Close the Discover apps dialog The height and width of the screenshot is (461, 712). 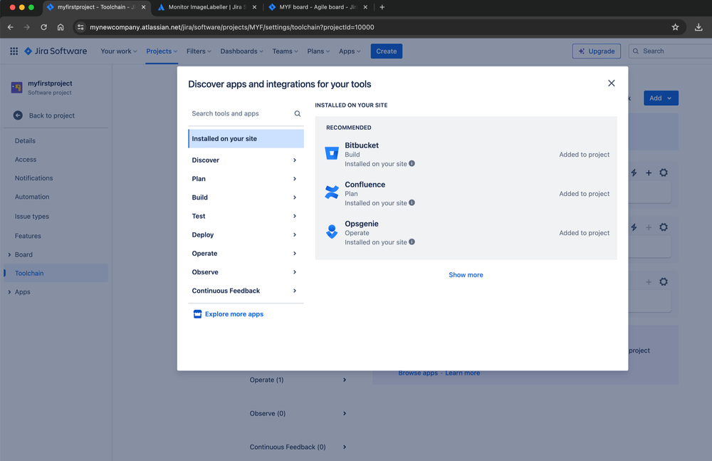(611, 83)
